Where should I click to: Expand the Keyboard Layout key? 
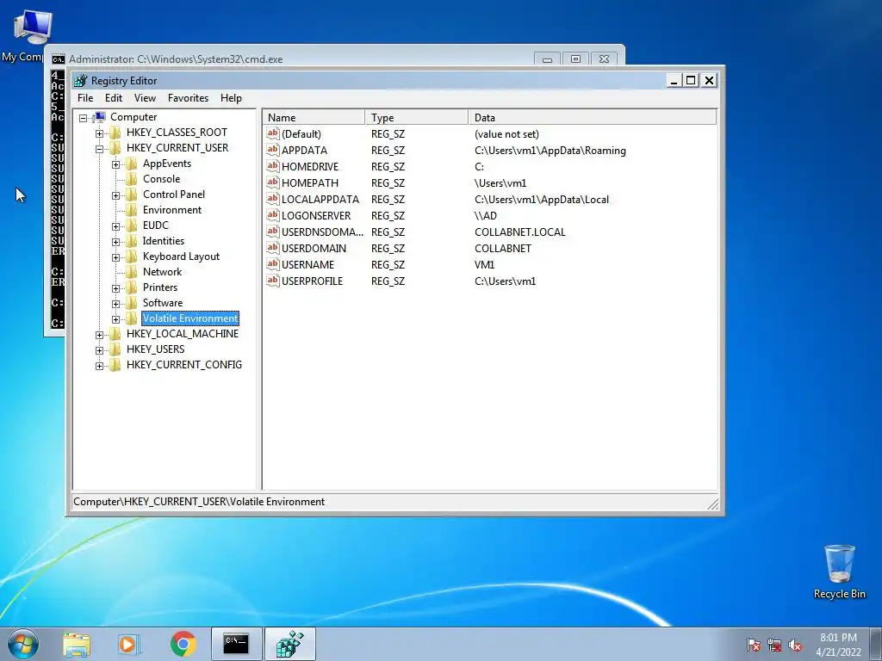pyautogui.click(x=116, y=257)
